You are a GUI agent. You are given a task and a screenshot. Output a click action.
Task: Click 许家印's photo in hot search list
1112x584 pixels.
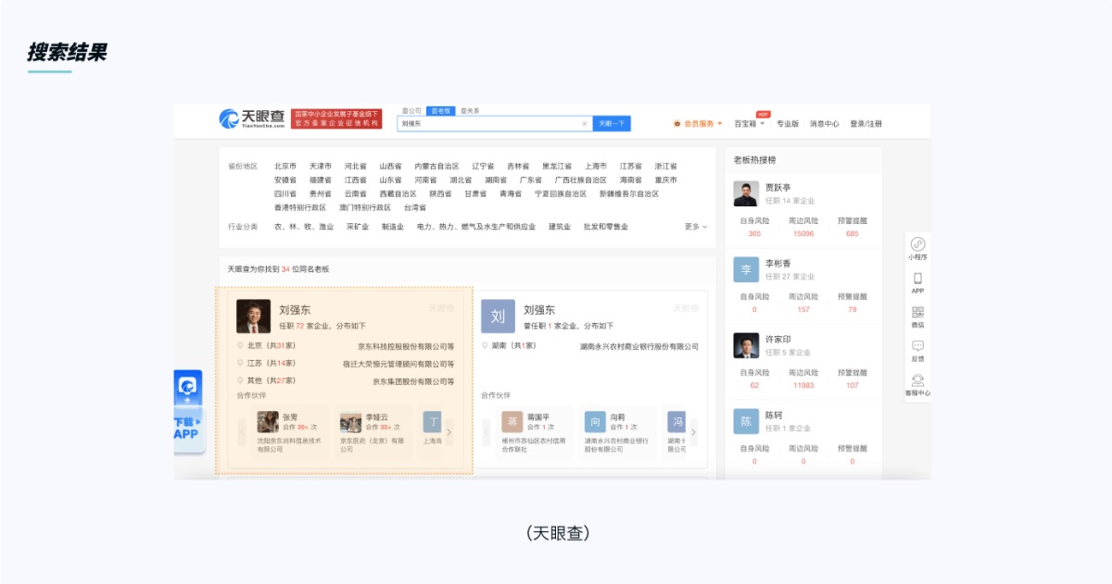click(x=746, y=345)
